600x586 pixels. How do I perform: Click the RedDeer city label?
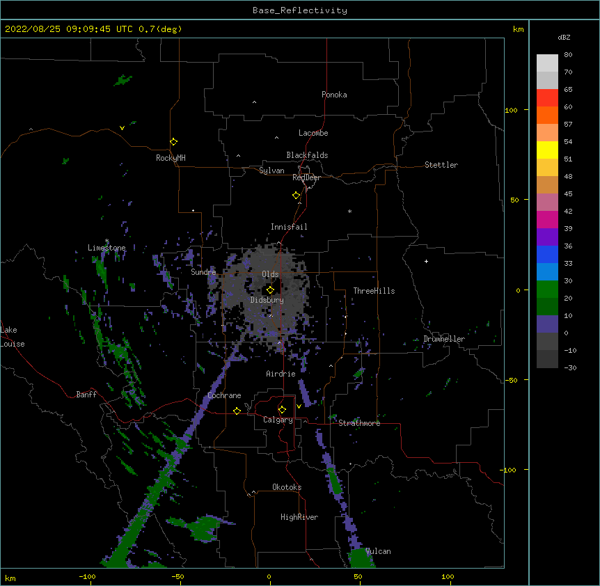point(307,177)
